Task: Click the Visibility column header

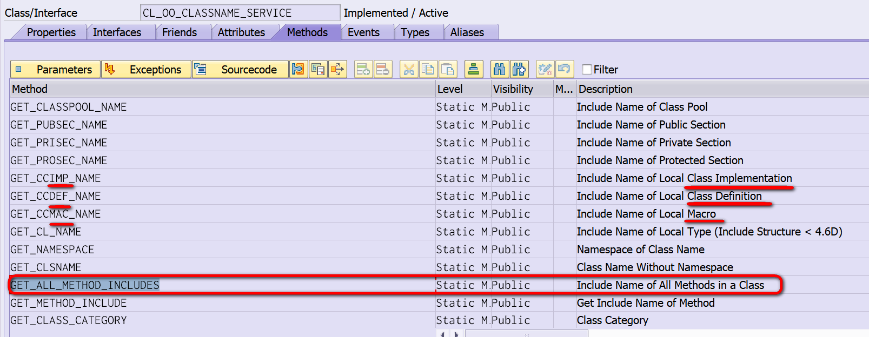Action: point(513,89)
